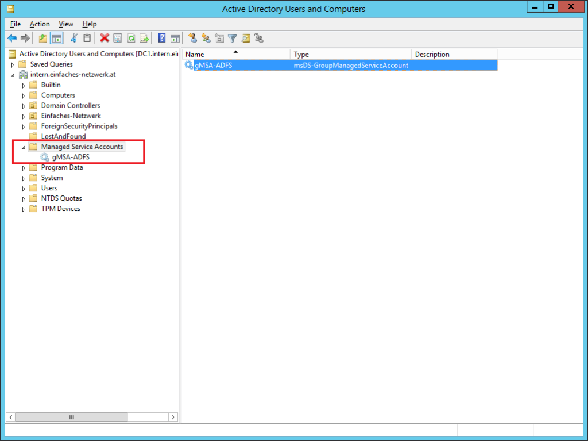Viewport: 588px width, 441px height.
Task: Sort by the Name column header
Action: click(x=236, y=55)
